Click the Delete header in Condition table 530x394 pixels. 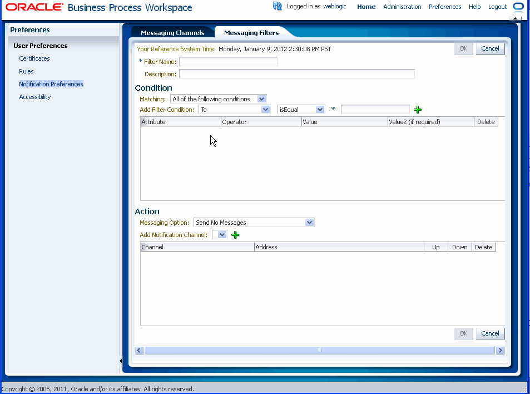(x=486, y=122)
